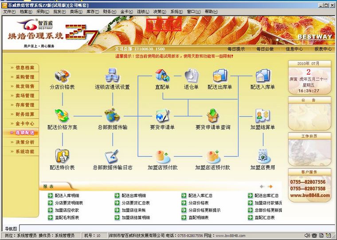The width and height of the screenshot is (337, 240).
Task: Open the 加盟店结算明细 report link
Action: coord(136,218)
